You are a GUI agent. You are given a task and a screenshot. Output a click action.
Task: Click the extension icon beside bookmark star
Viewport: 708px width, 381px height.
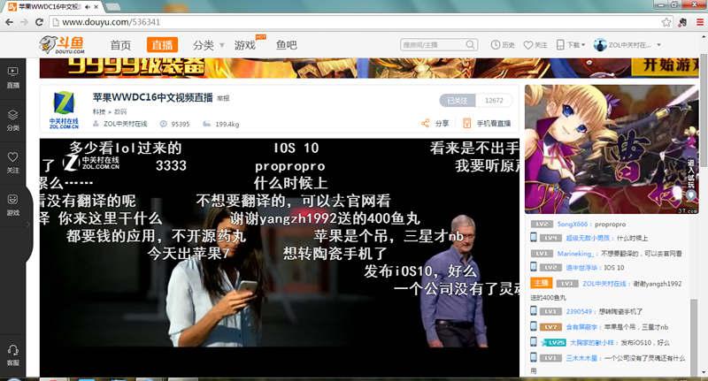pos(682,22)
